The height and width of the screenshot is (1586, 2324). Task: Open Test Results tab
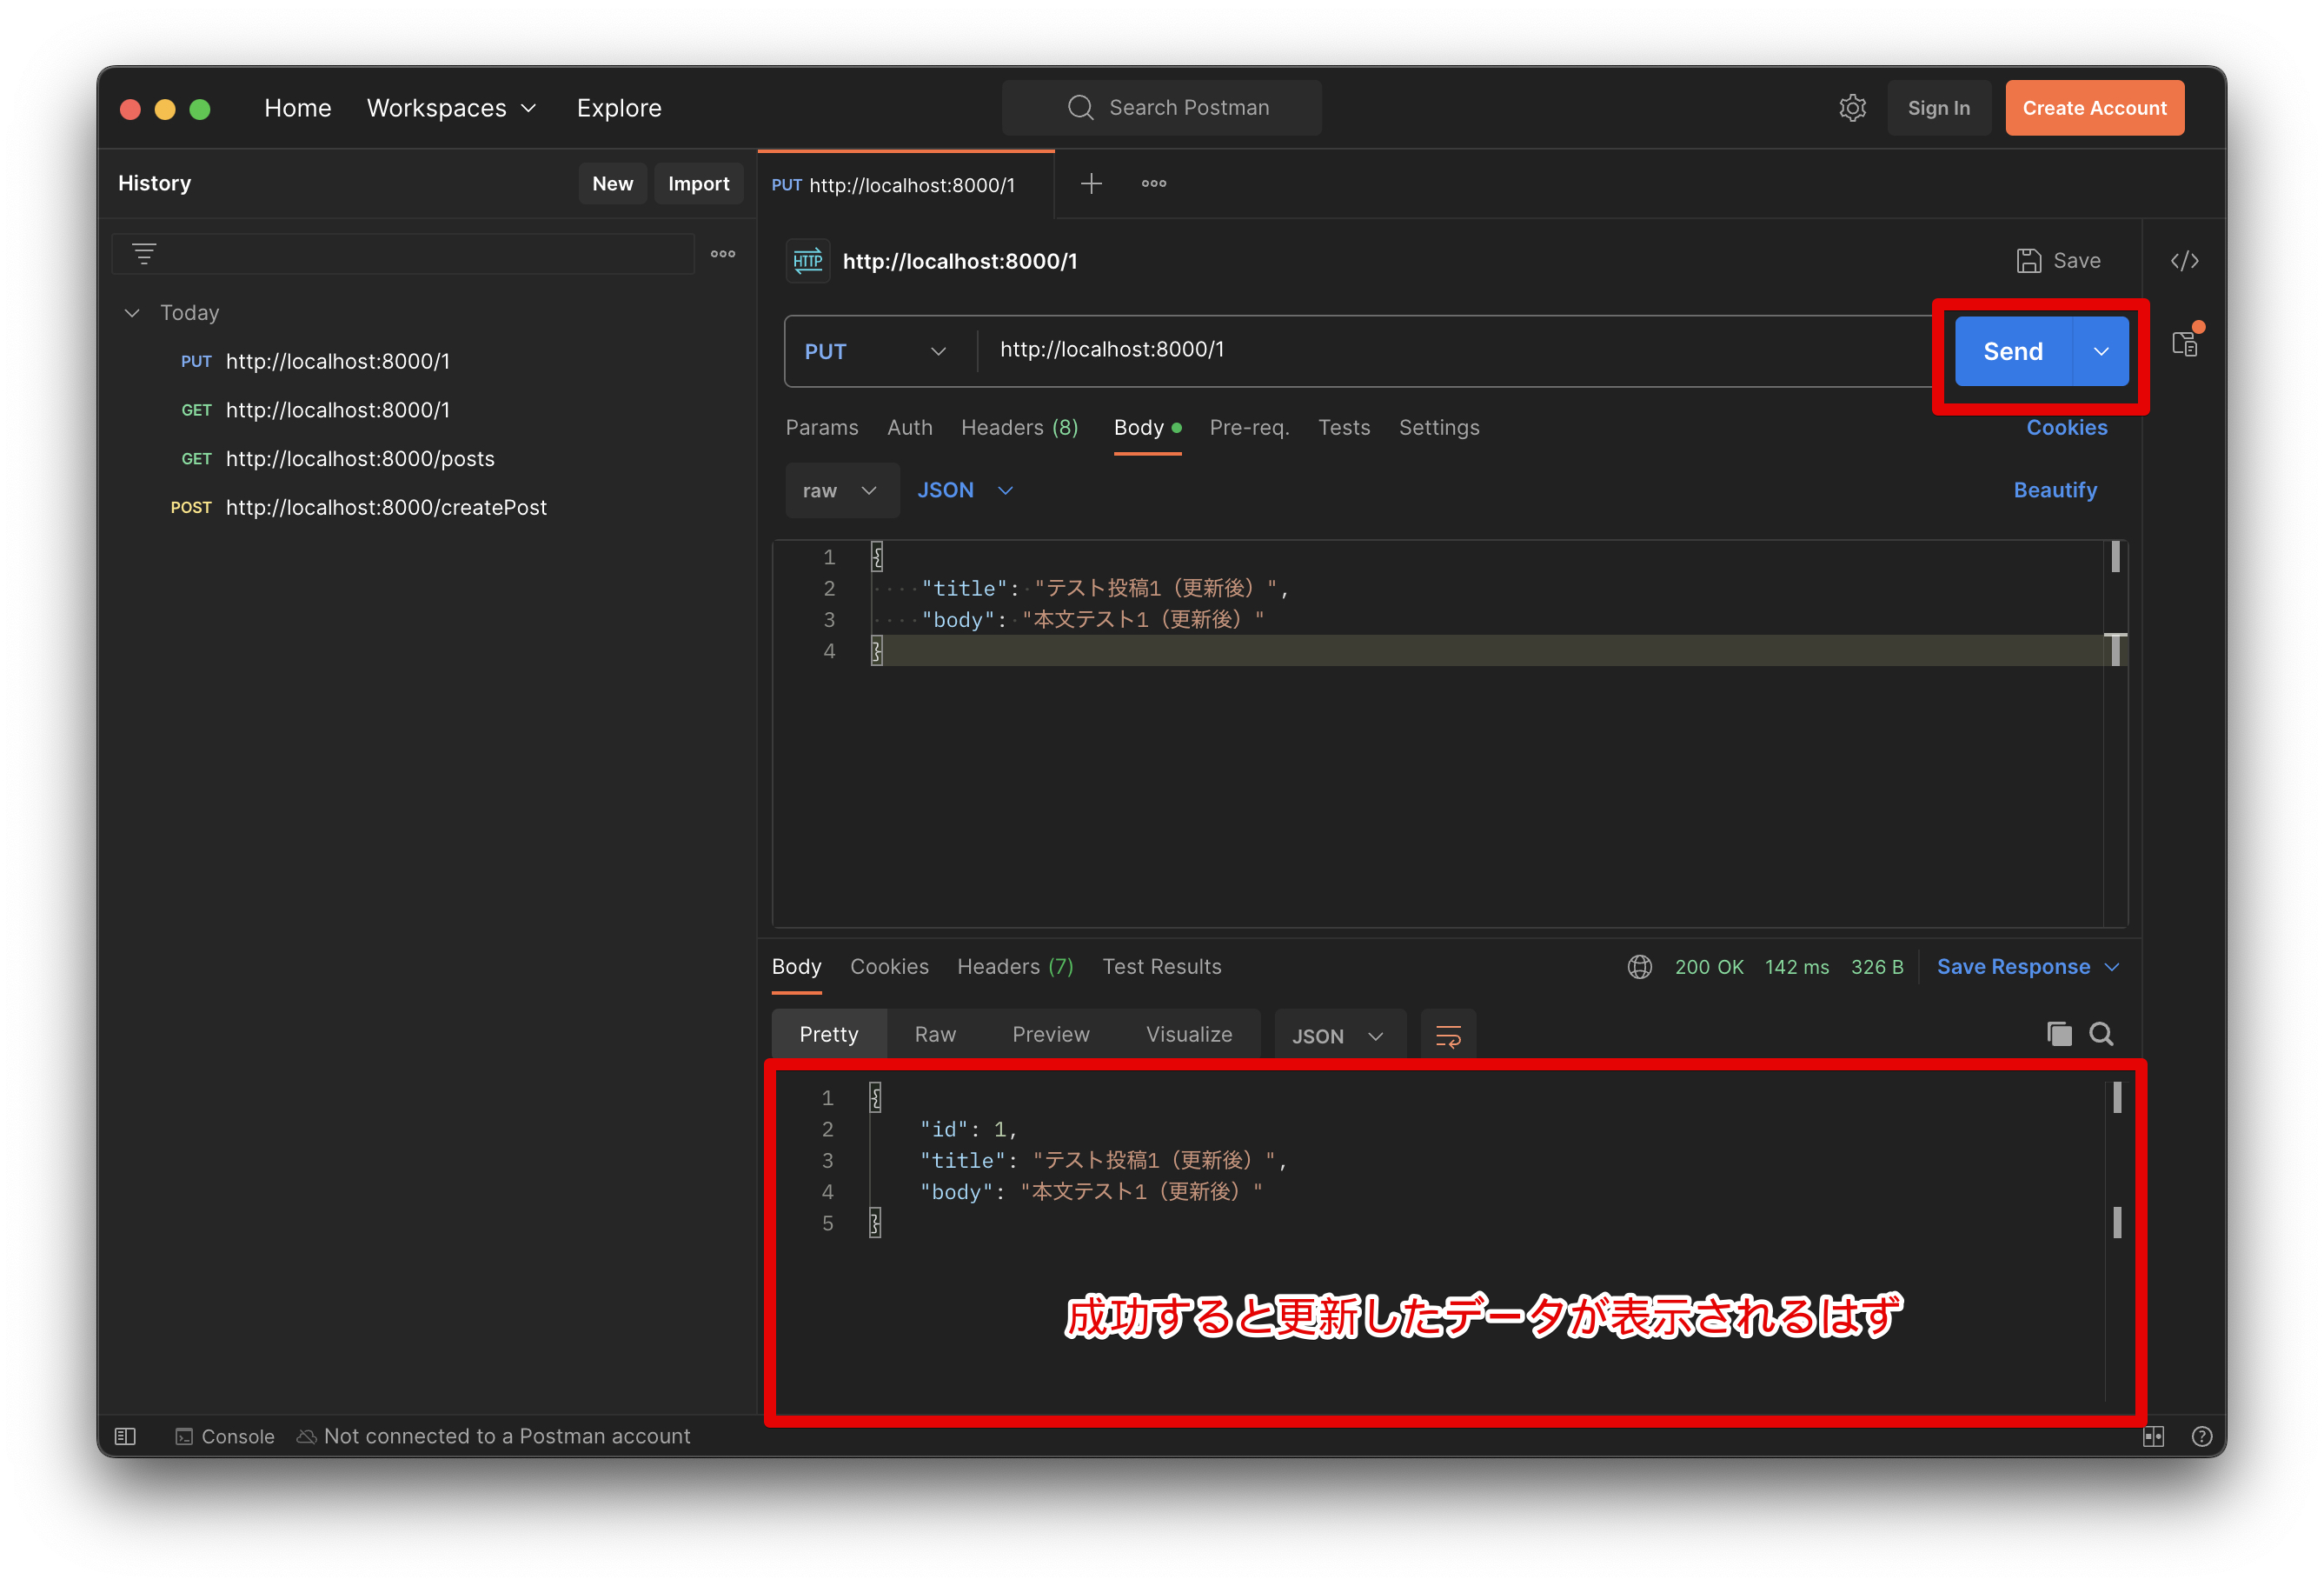click(x=1161, y=967)
